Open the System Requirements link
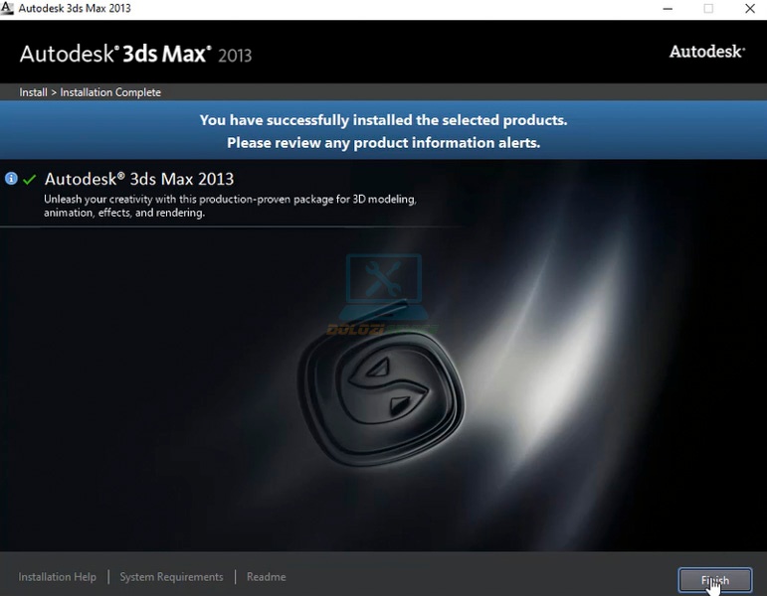This screenshot has height=596, width=767. click(171, 577)
